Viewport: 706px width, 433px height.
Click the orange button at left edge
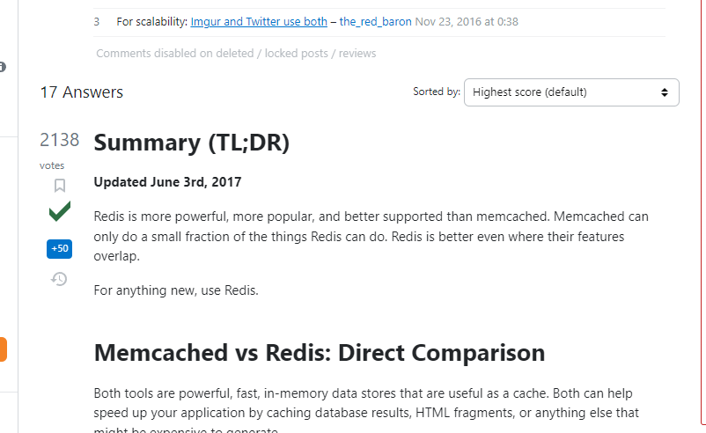click(4, 349)
